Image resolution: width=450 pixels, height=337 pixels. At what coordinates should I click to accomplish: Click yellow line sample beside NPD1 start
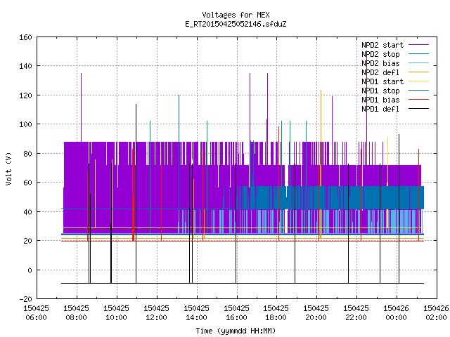419,81
